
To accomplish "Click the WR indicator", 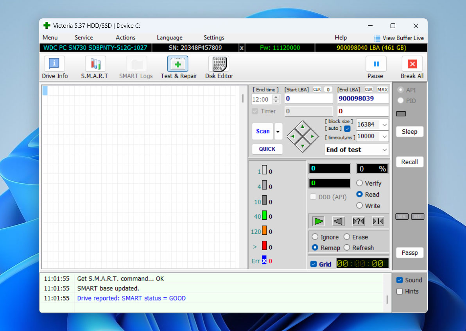I will click(x=402, y=216).
